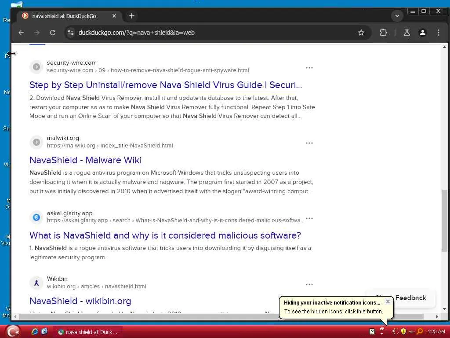
Task: Click the security-wire.com favicon
Action: click(x=36, y=67)
